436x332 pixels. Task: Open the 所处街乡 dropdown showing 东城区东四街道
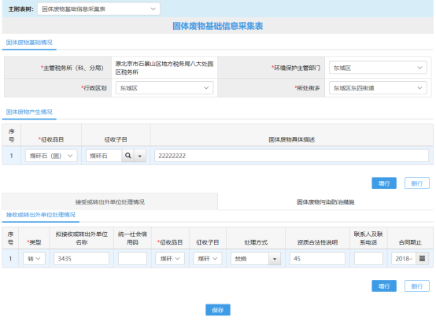[378, 88]
